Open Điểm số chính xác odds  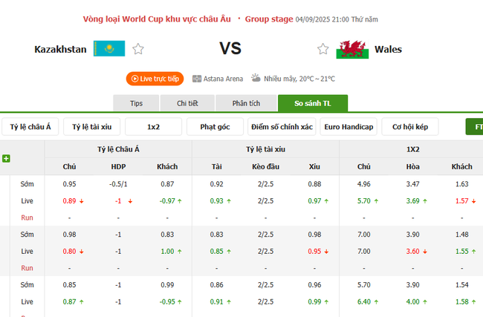coord(282,127)
